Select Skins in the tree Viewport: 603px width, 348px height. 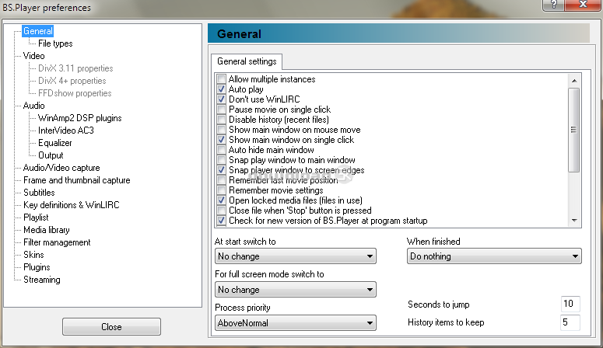tap(33, 255)
